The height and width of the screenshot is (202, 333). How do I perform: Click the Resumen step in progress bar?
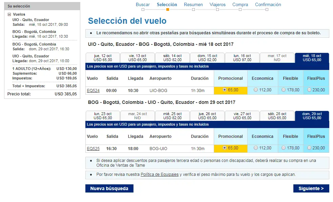(x=193, y=5)
